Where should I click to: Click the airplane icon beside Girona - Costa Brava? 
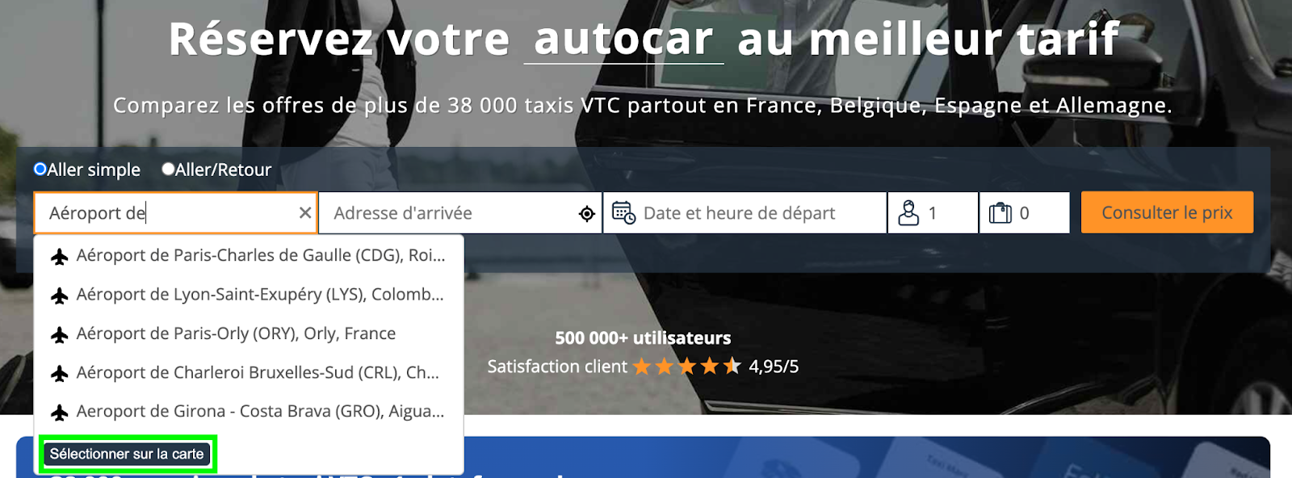(60, 413)
